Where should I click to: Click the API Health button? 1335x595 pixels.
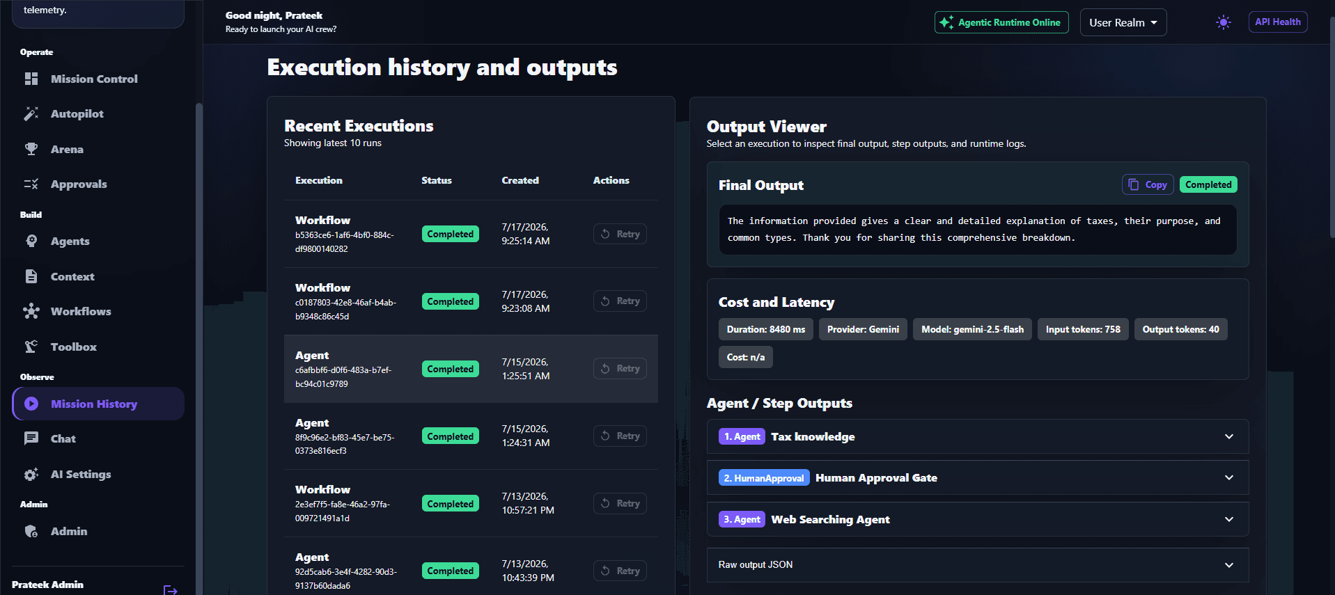click(1278, 22)
